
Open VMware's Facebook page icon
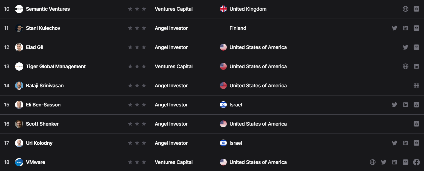click(x=416, y=162)
